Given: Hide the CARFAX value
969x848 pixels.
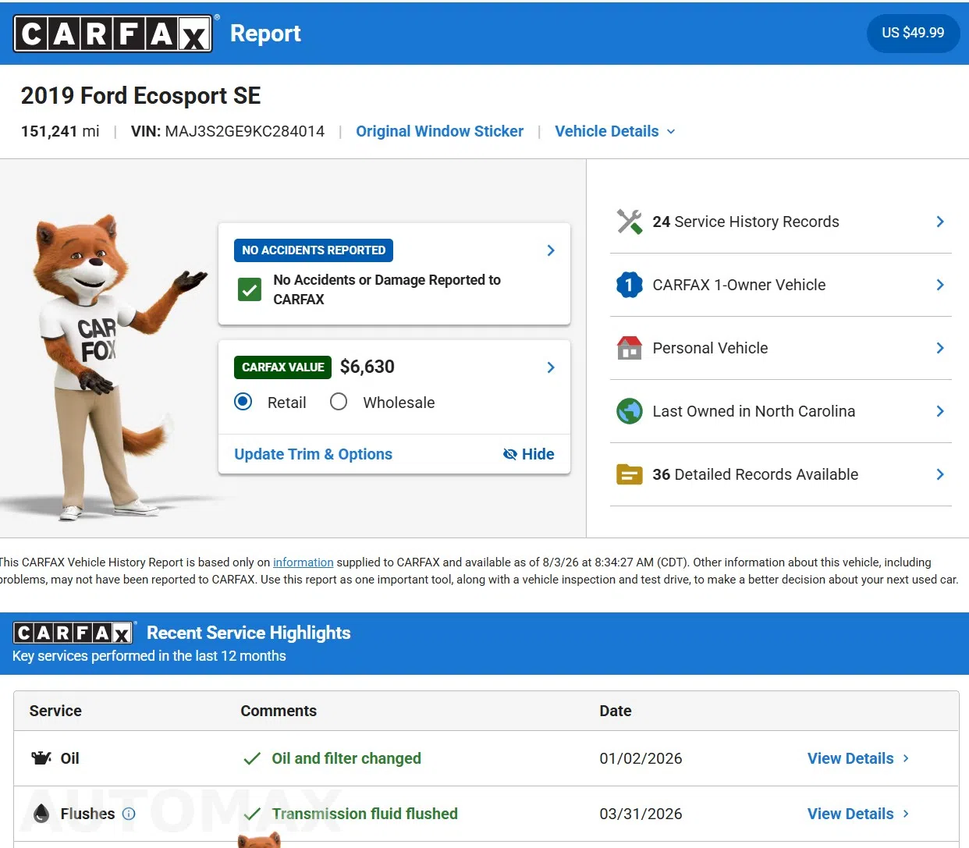Looking at the screenshot, I should coord(528,454).
